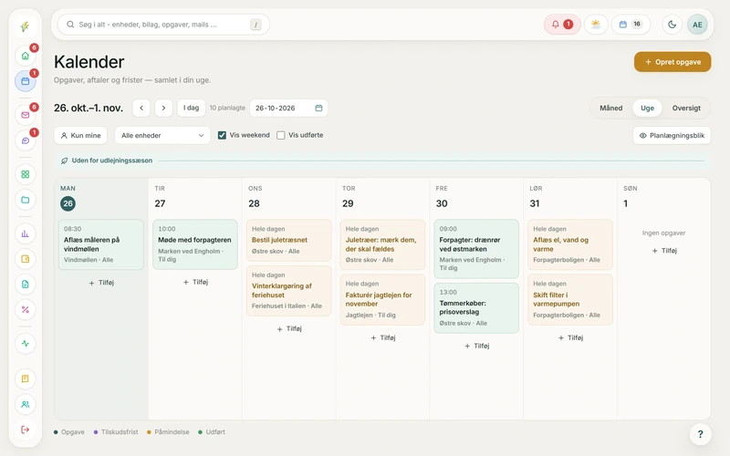Image resolution: width=730 pixels, height=456 pixels.
Task: Open the help question mark button
Action: tap(700, 434)
